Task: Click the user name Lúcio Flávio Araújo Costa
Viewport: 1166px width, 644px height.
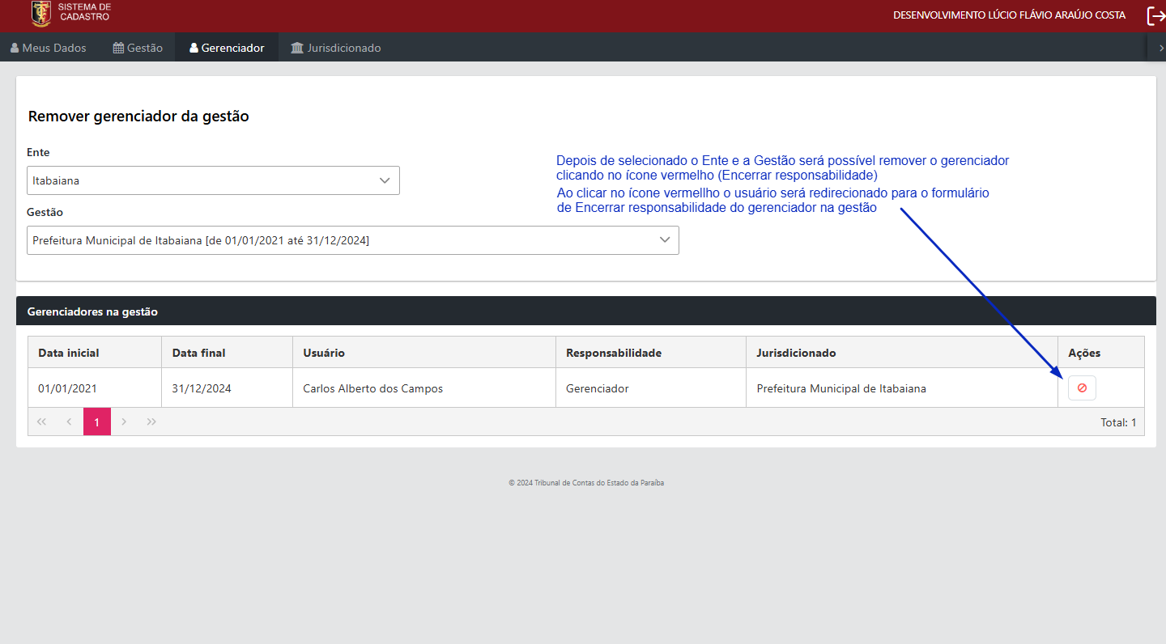Action: click(1056, 15)
